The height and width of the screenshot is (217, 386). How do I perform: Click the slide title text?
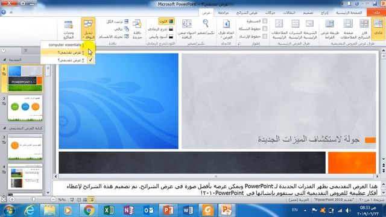pos(309,139)
